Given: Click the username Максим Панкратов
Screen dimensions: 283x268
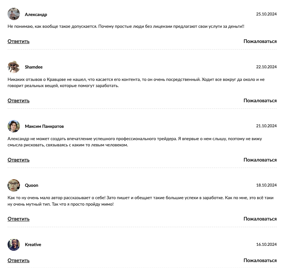Looking at the screenshot, I should (44, 126).
